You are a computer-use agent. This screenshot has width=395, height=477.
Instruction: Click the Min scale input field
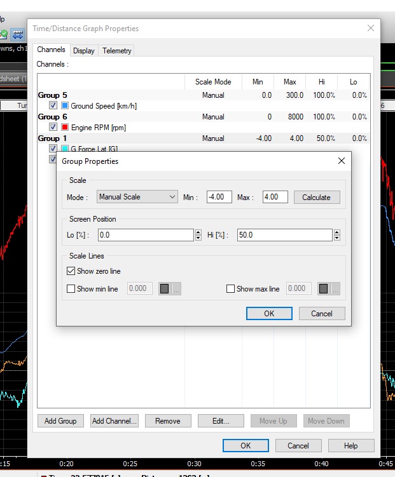(219, 197)
